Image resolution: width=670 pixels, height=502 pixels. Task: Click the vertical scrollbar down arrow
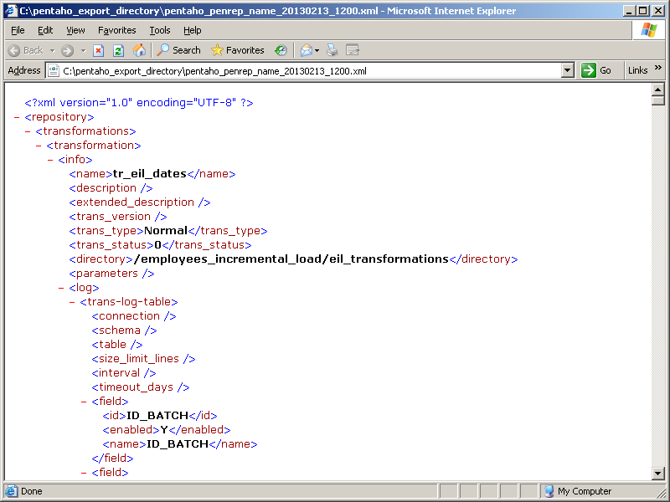pyautogui.click(x=658, y=473)
